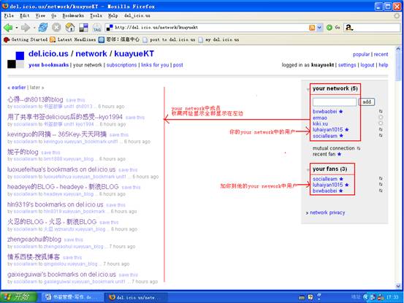The image size is (404, 303).
Task: Click the settings link
Action: 347,65
